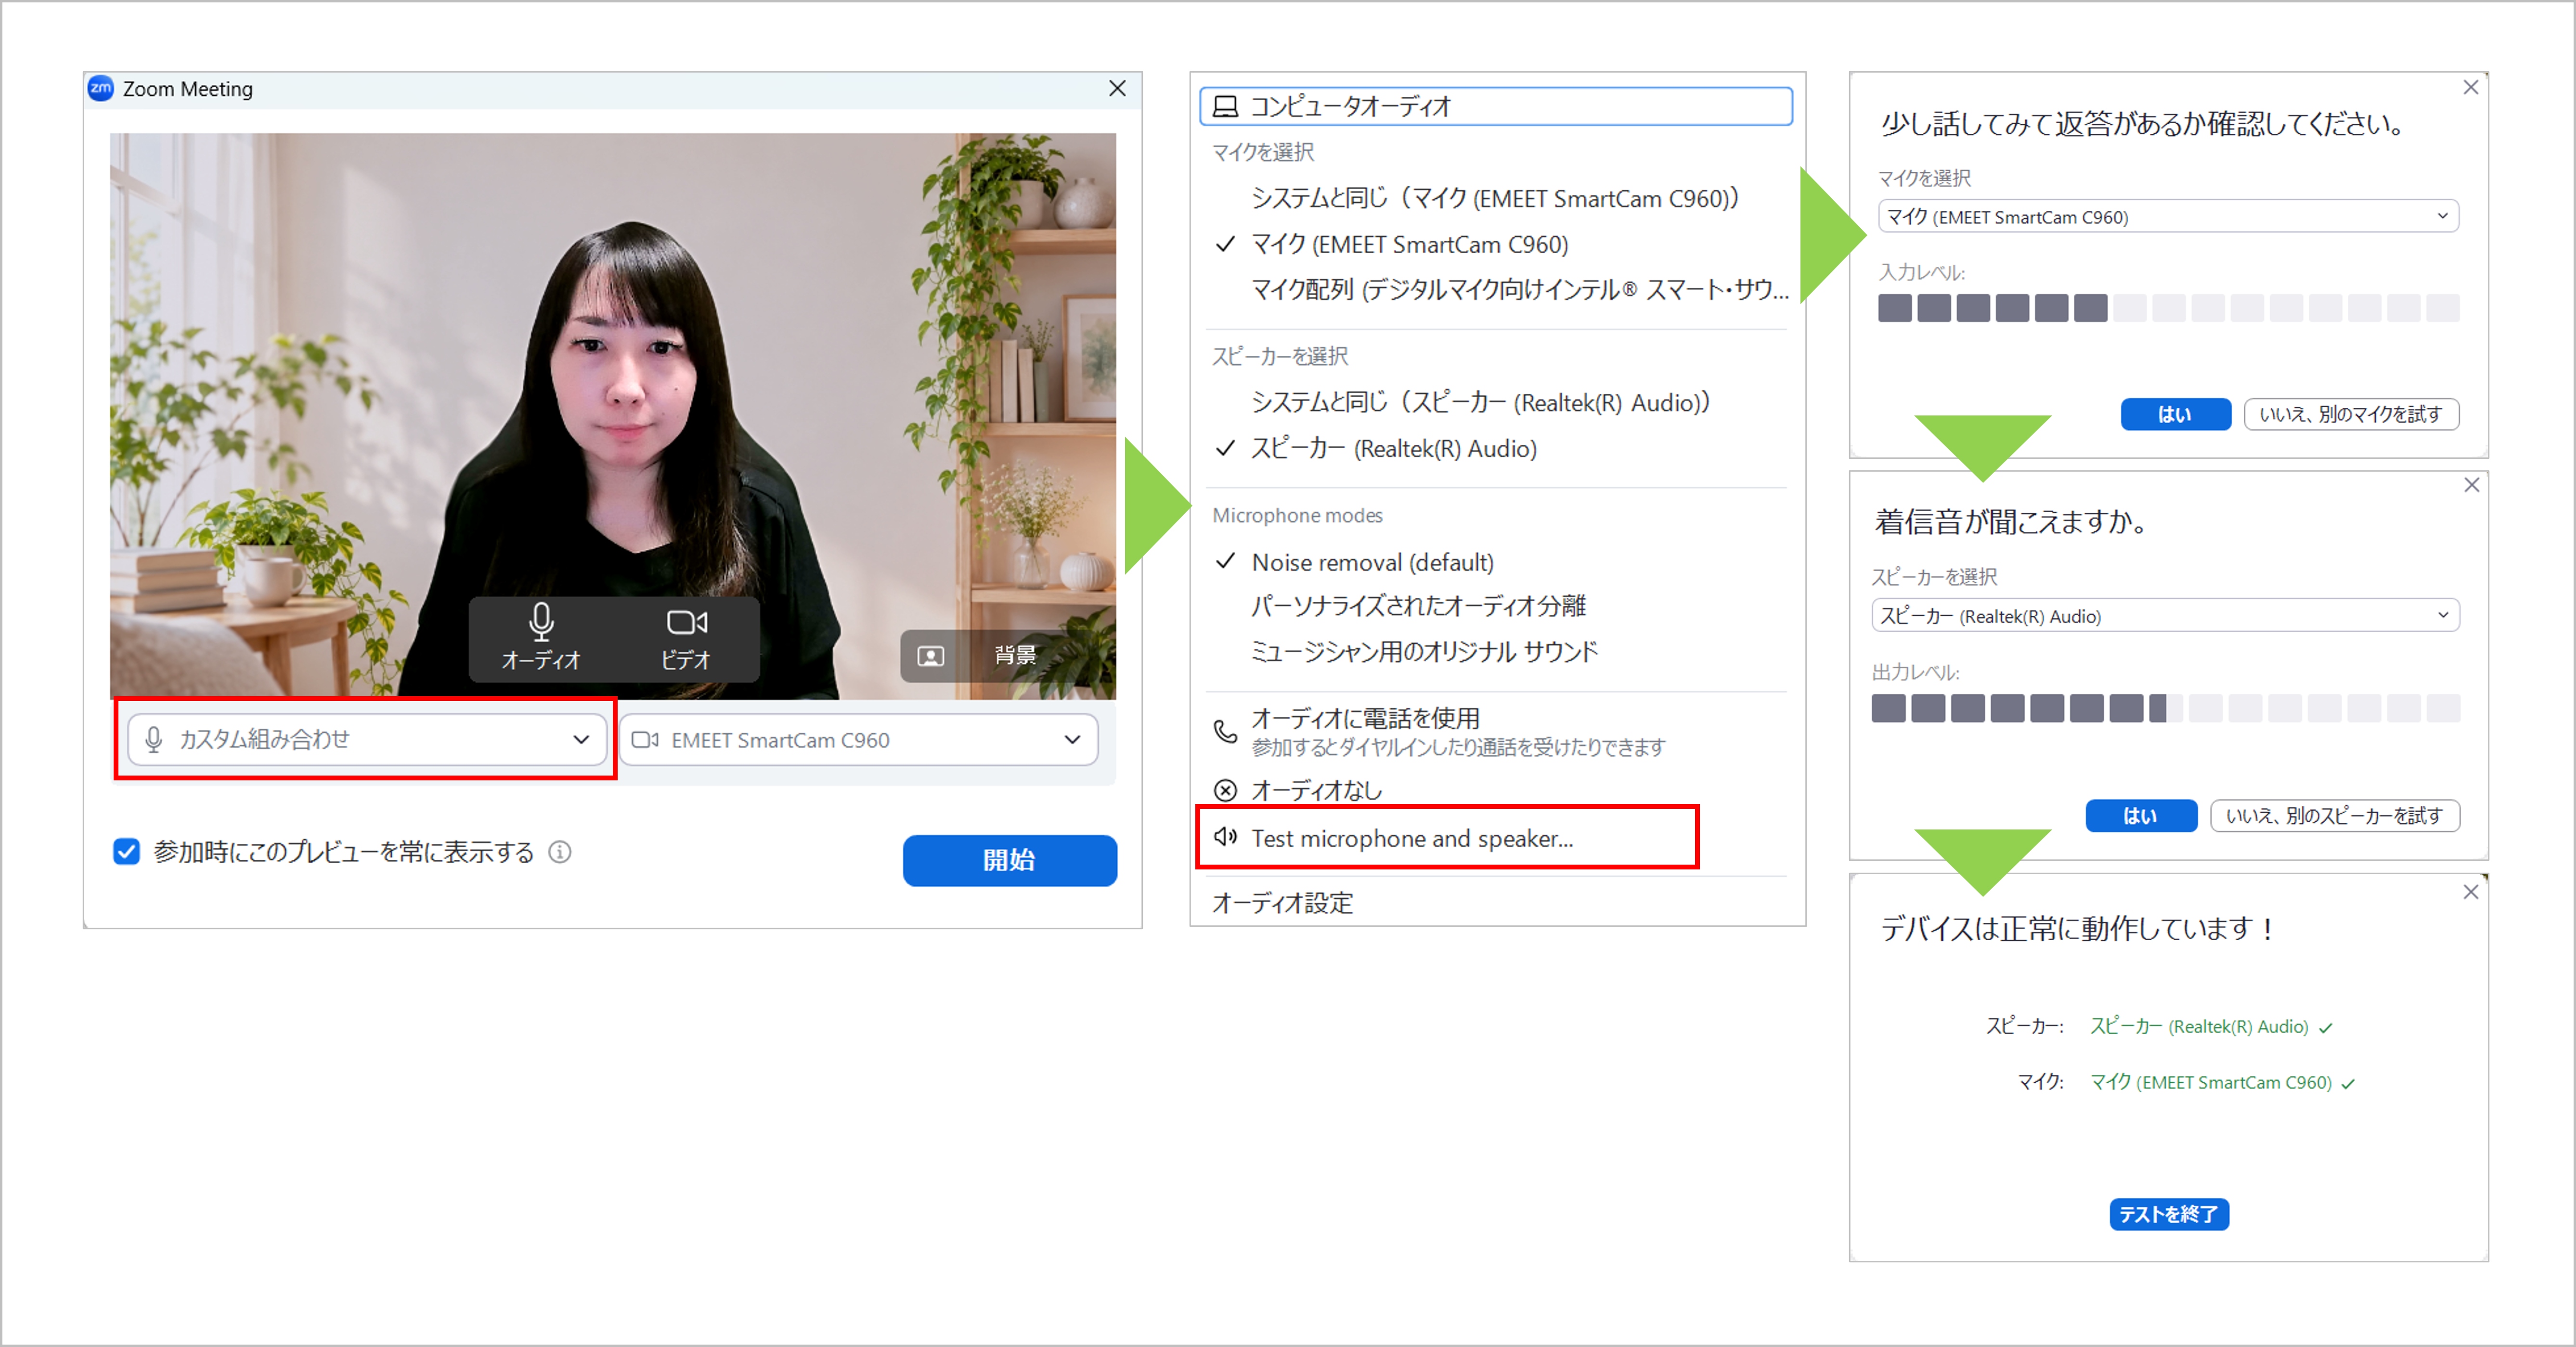The image size is (2576, 1347).
Task: Click the info icon beside preview checkbox
Action: tap(560, 852)
